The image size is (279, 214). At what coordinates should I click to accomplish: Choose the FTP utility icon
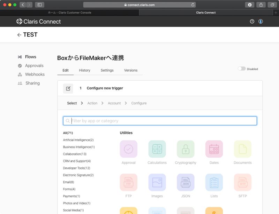click(128, 182)
